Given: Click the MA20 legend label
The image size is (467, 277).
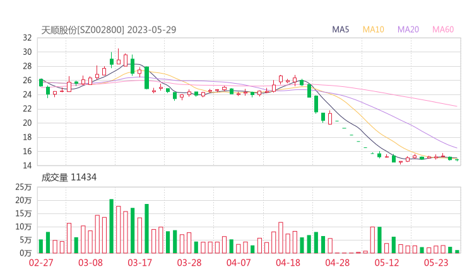Looking at the screenshot, I should click(x=408, y=30).
